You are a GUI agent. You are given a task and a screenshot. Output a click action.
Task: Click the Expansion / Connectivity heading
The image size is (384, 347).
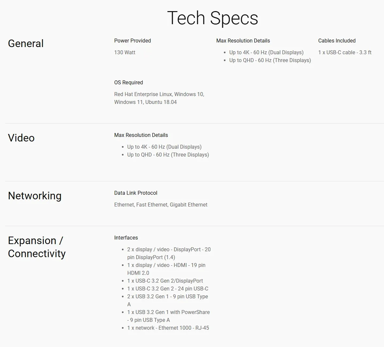[37, 247]
